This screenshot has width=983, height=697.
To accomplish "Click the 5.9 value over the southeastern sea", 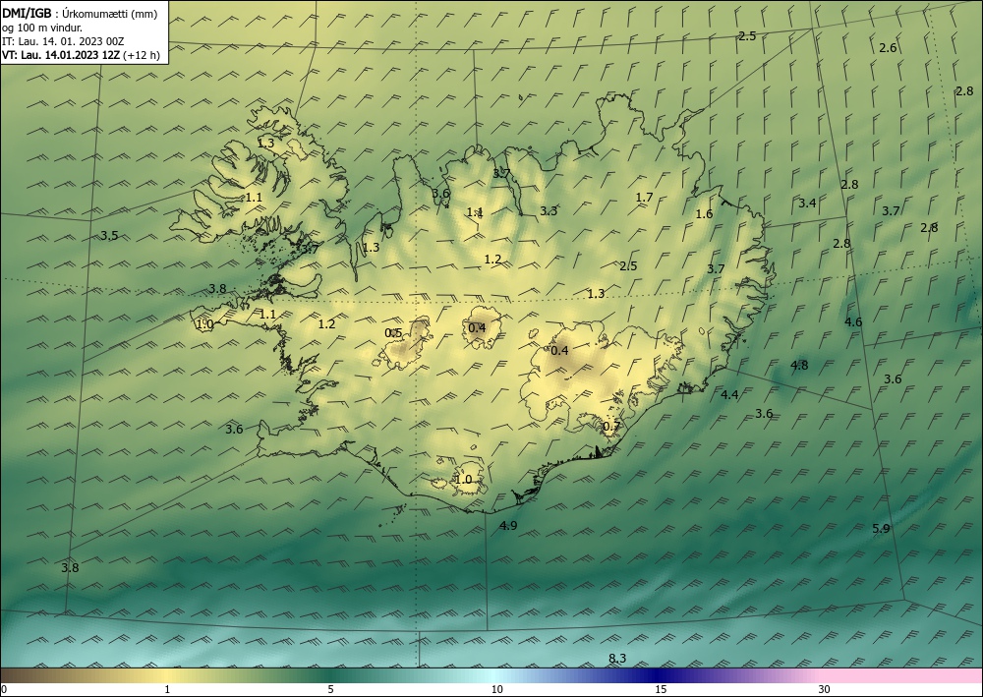I will click(x=881, y=528).
